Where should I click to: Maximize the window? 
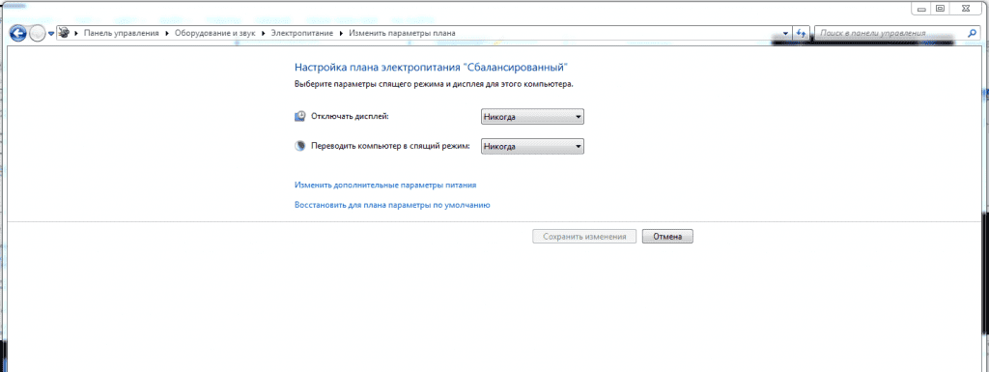pos(941,8)
